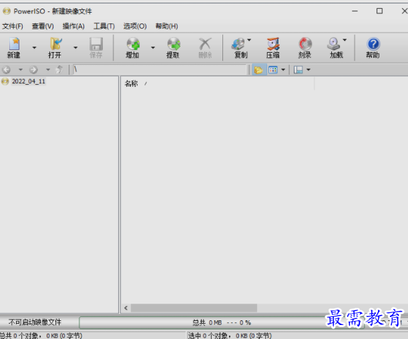Open the Back history dropdown arrow
The width and height of the screenshot is (408, 339).
point(21,69)
